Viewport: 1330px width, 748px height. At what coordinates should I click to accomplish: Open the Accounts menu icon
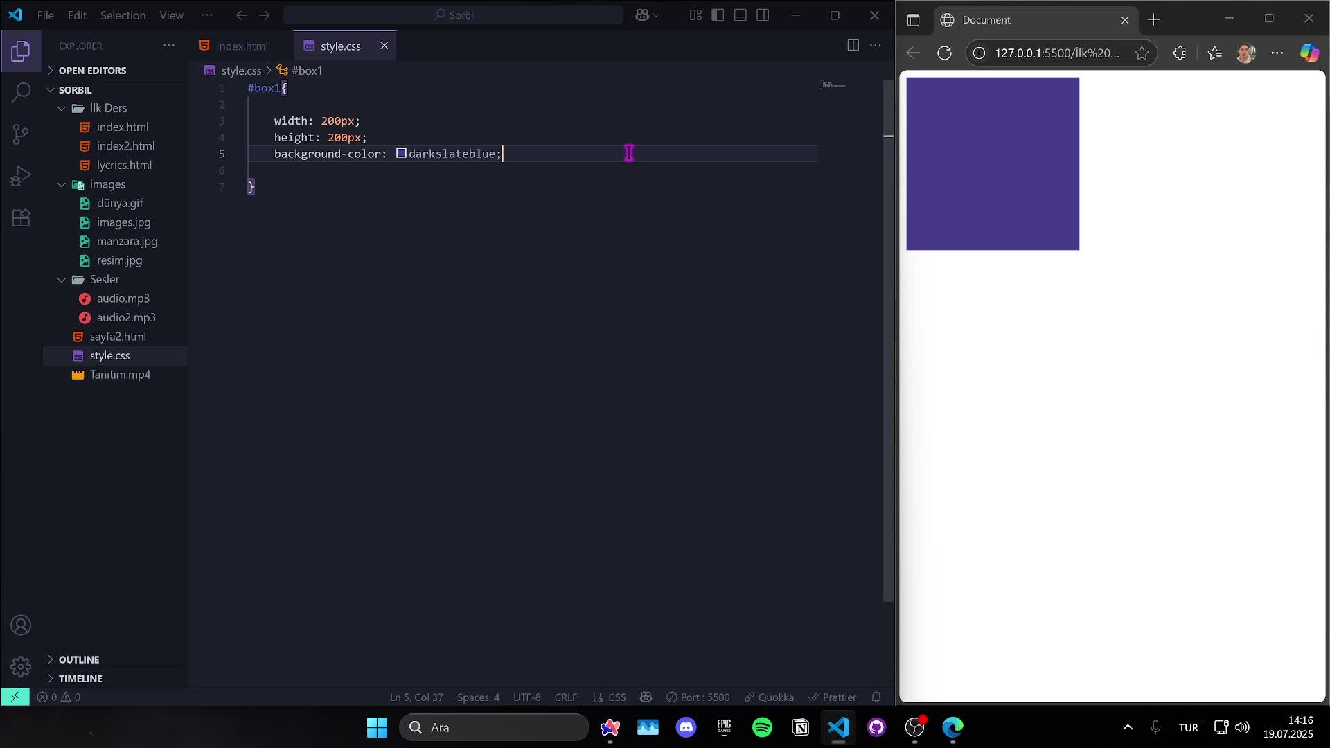coord(21,625)
